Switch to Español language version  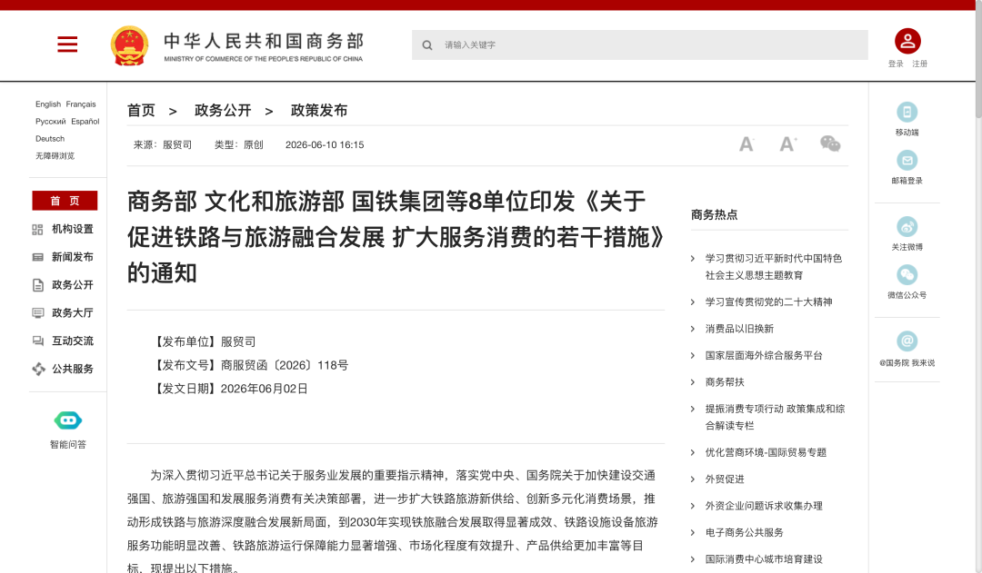85,122
